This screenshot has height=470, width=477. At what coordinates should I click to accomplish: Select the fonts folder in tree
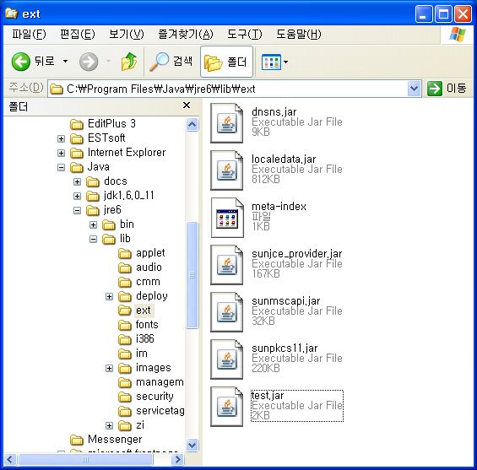coord(138,325)
